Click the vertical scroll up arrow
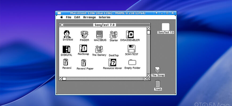 pos(149,29)
